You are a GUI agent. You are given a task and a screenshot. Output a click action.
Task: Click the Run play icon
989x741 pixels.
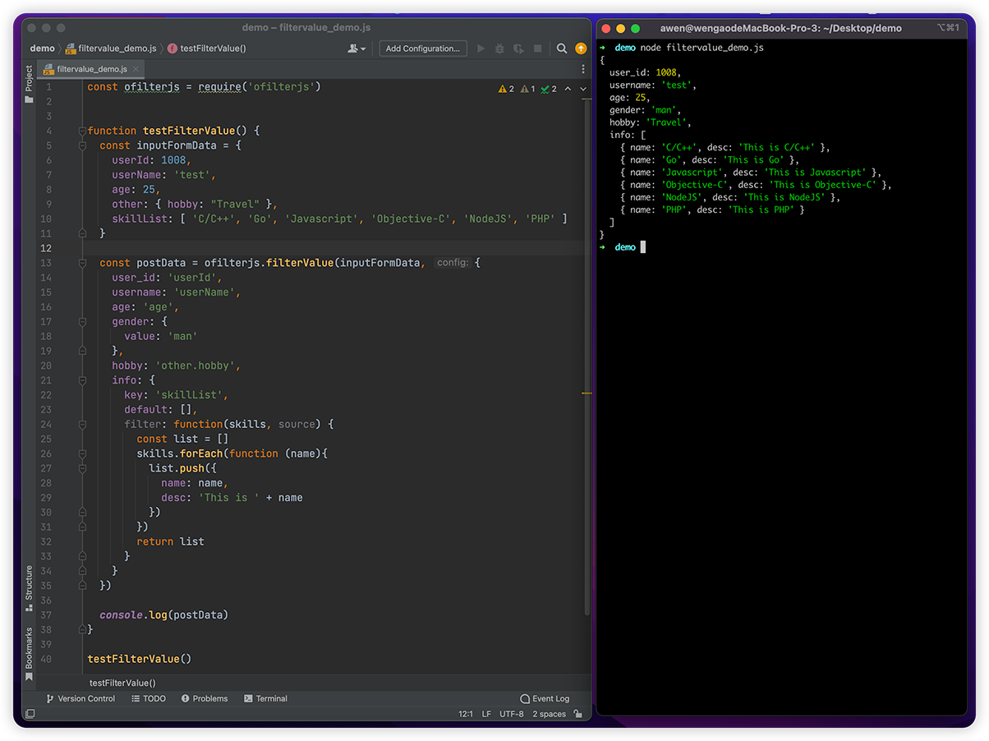click(481, 48)
